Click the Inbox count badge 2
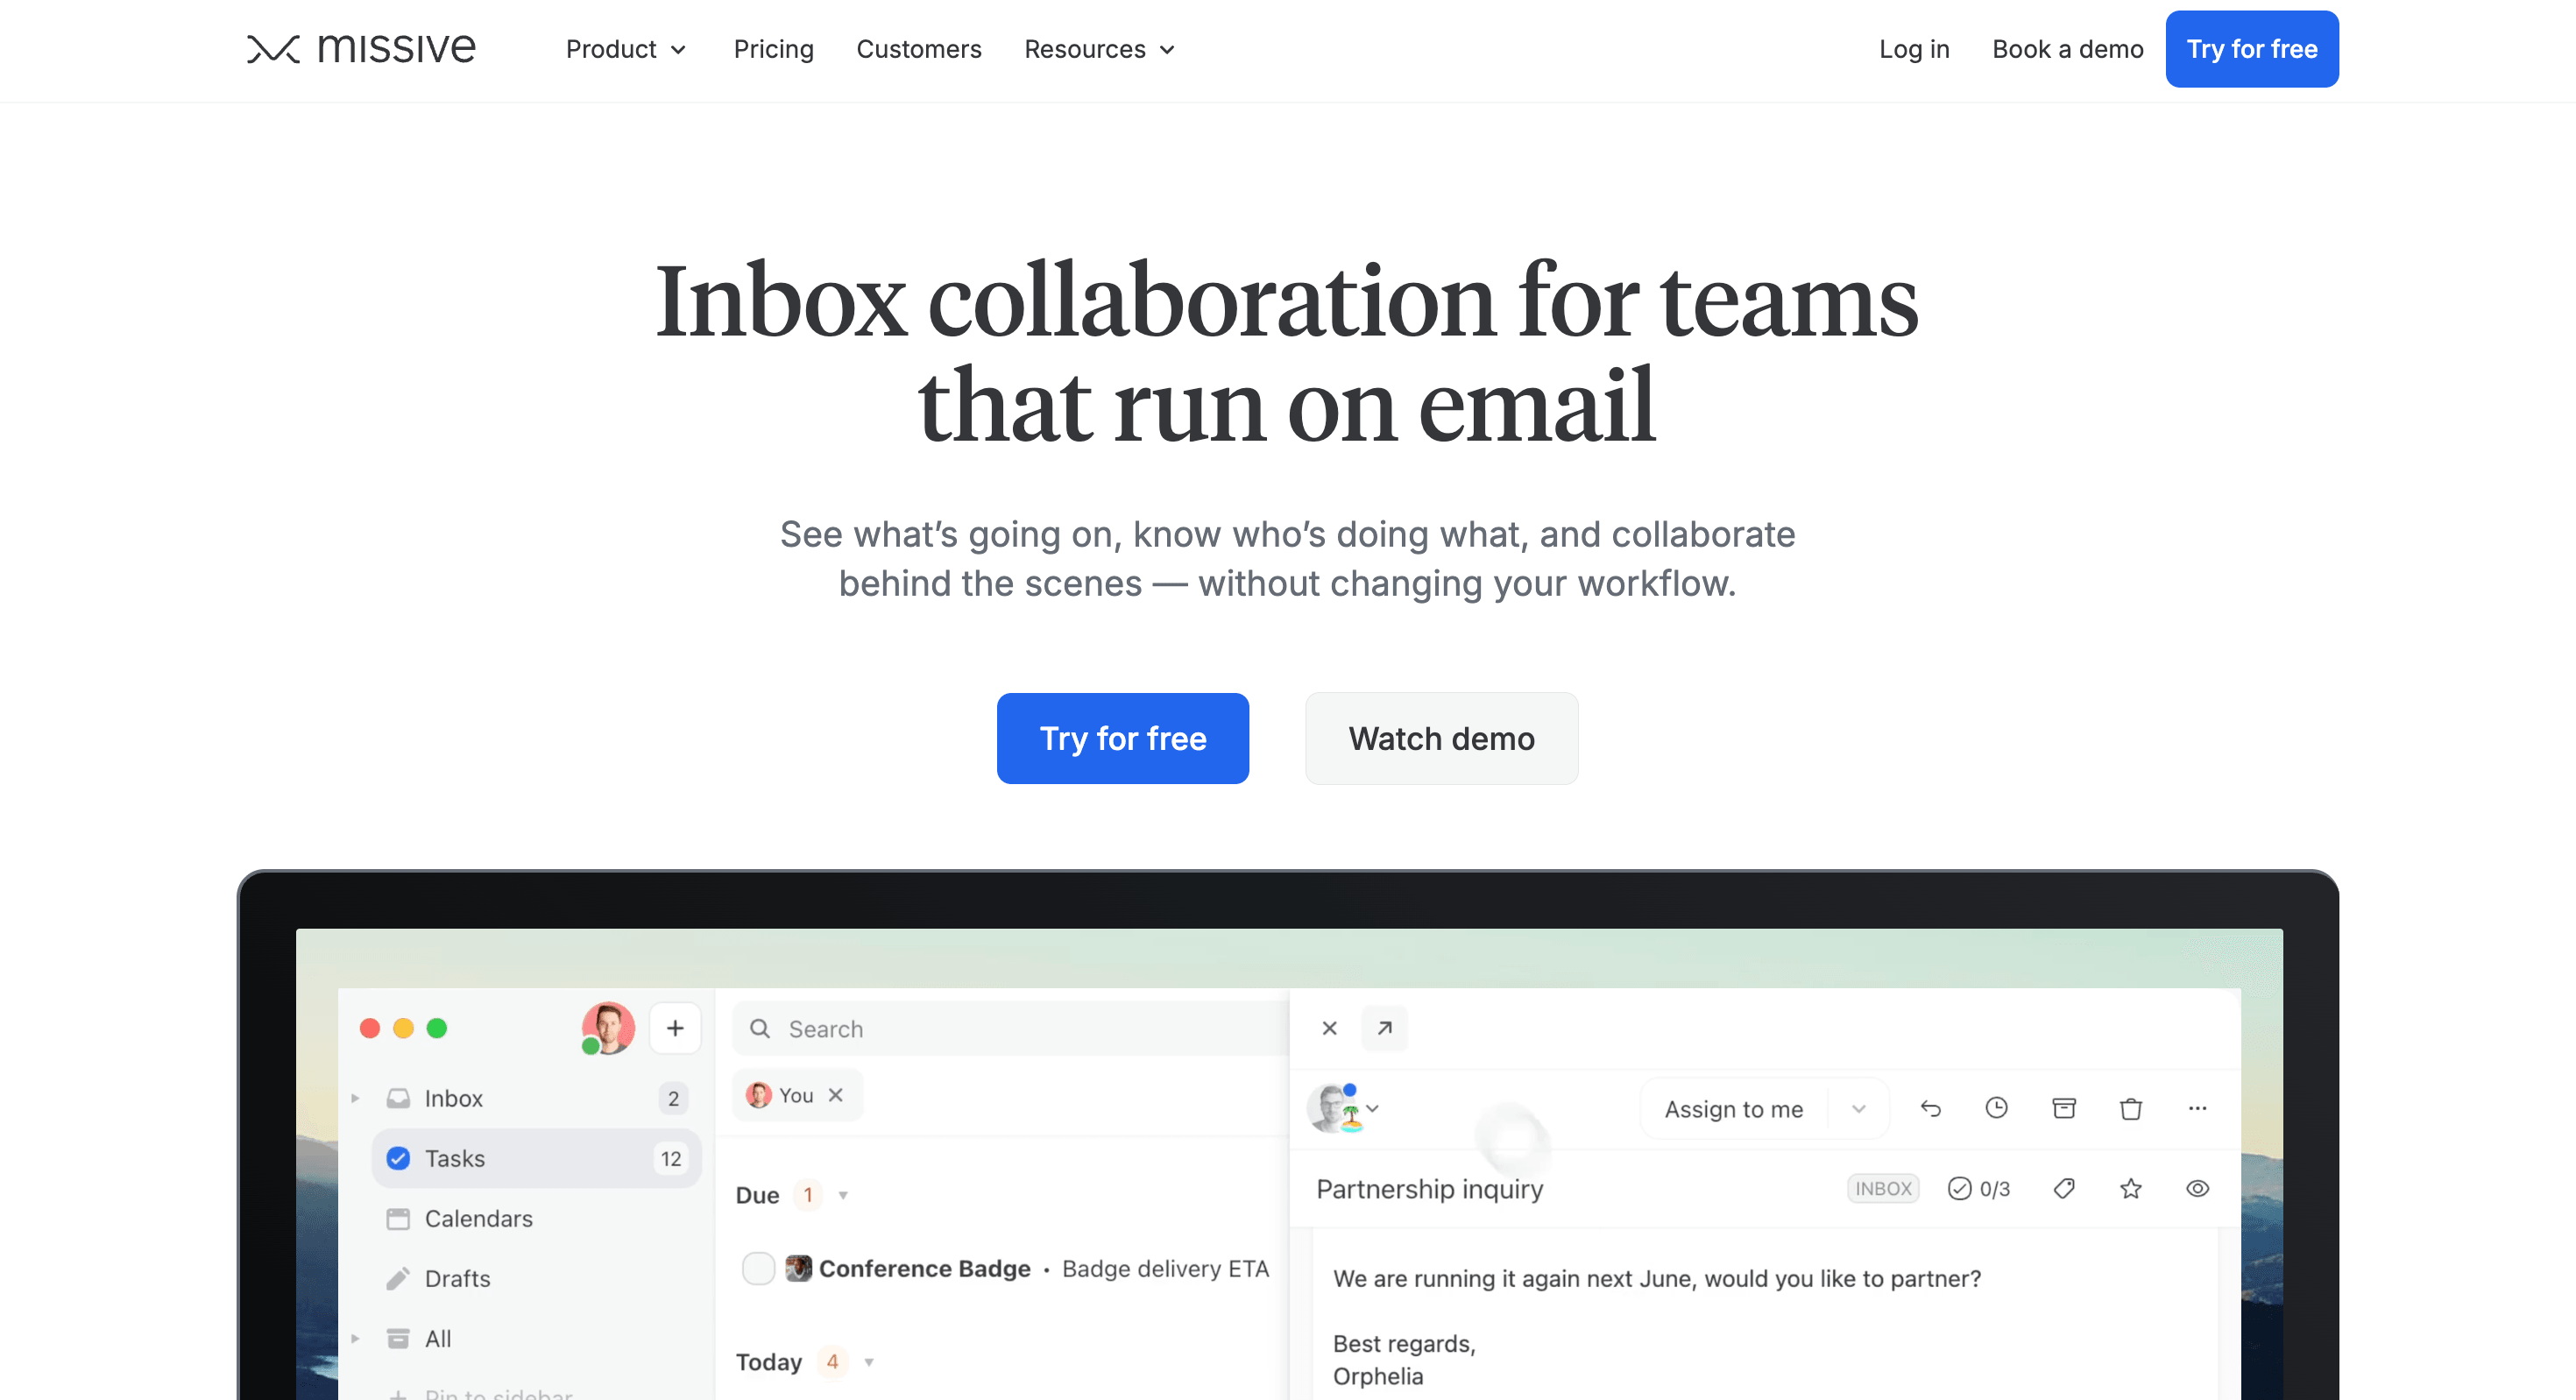This screenshot has height=1400, width=2576. click(x=673, y=1098)
